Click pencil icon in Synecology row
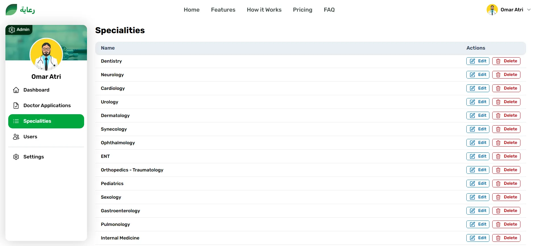This screenshot has height=246, width=540. [x=472, y=129]
